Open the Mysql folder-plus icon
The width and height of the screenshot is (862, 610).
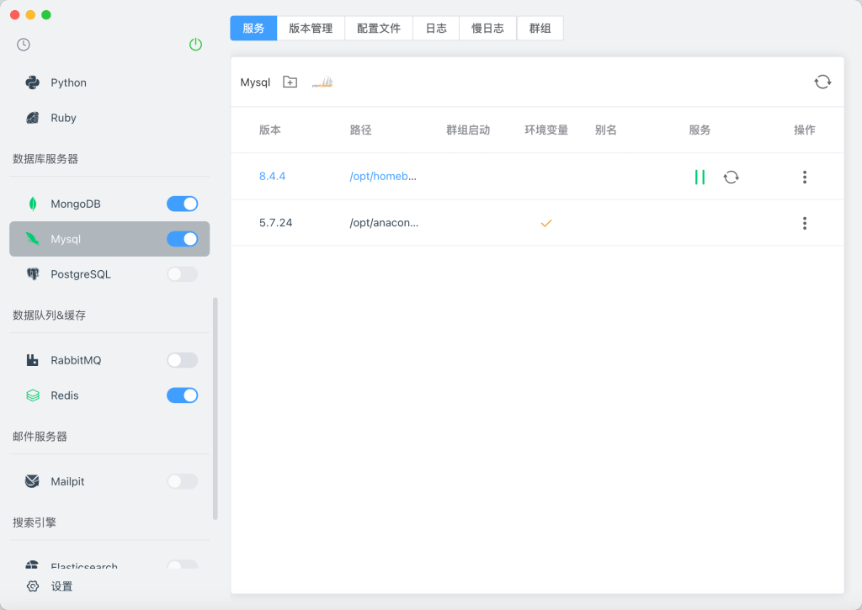point(290,82)
